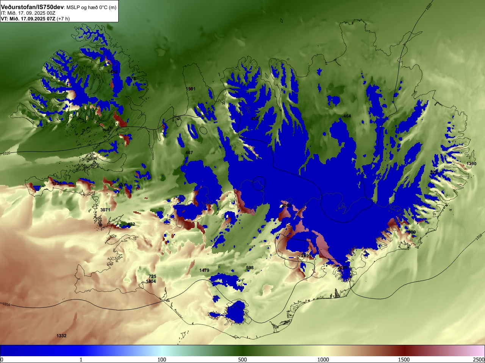
Task: Click the 0 tick label on the color scale
Action: point(2,360)
